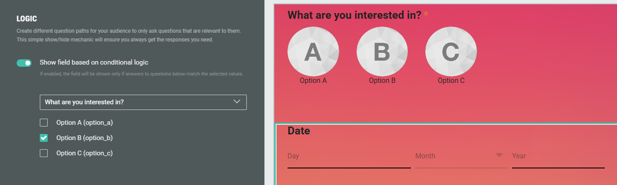Select the Option A circle image
This screenshot has height=185, width=617.
[x=313, y=51]
